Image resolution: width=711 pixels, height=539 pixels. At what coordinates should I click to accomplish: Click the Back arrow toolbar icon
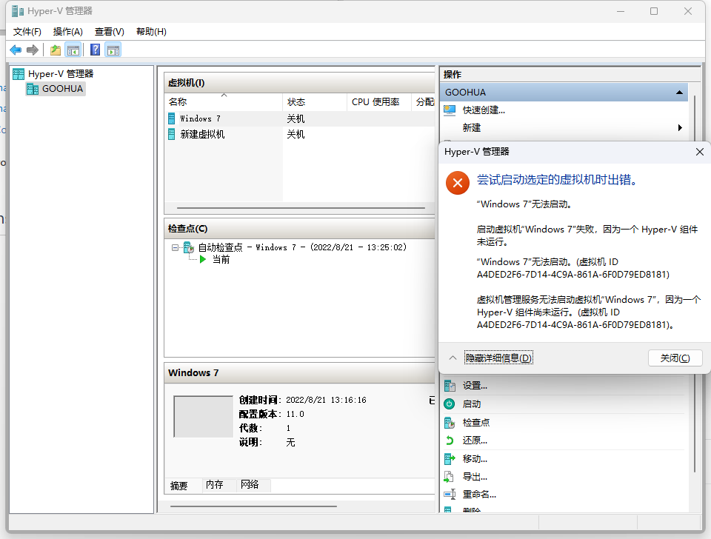point(16,50)
